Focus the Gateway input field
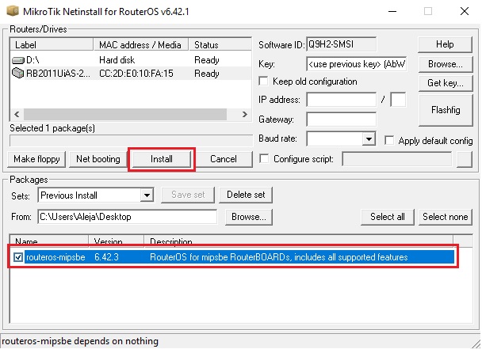Viewport: 482px width, 349px height. (x=341, y=119)
